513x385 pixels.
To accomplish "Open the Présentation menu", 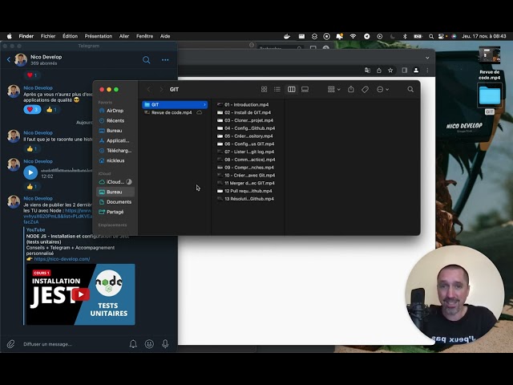I will [x=98, y=36].
